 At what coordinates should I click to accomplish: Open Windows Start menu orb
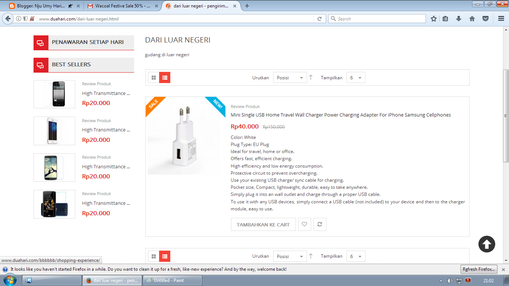pos(9,280)
